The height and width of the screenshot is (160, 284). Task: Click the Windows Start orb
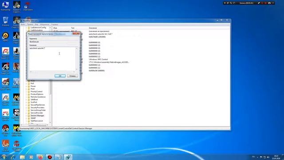(4, 157)
